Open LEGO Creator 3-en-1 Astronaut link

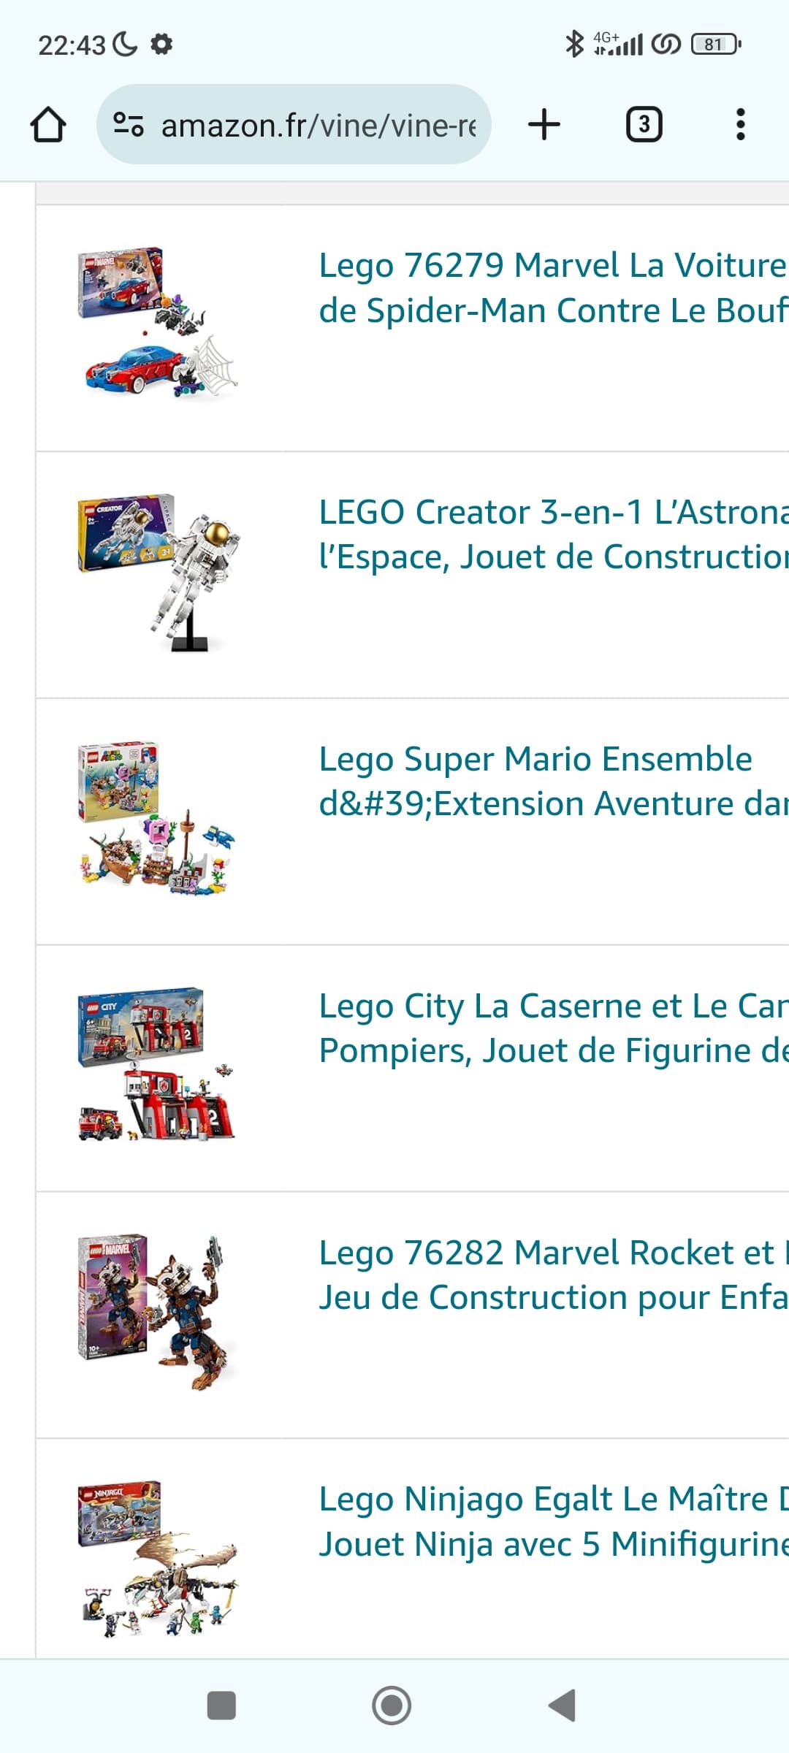[552, 535]
